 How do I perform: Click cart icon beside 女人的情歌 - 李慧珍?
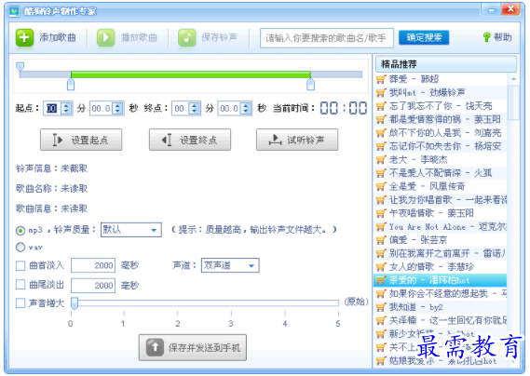[x=381, y=266]
